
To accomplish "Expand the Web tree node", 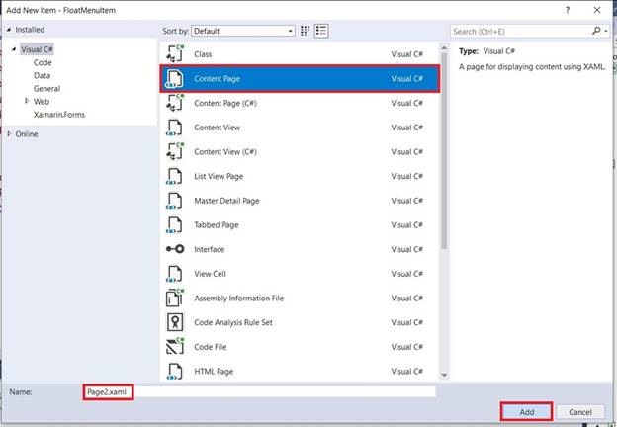I will tap(27, 101).
